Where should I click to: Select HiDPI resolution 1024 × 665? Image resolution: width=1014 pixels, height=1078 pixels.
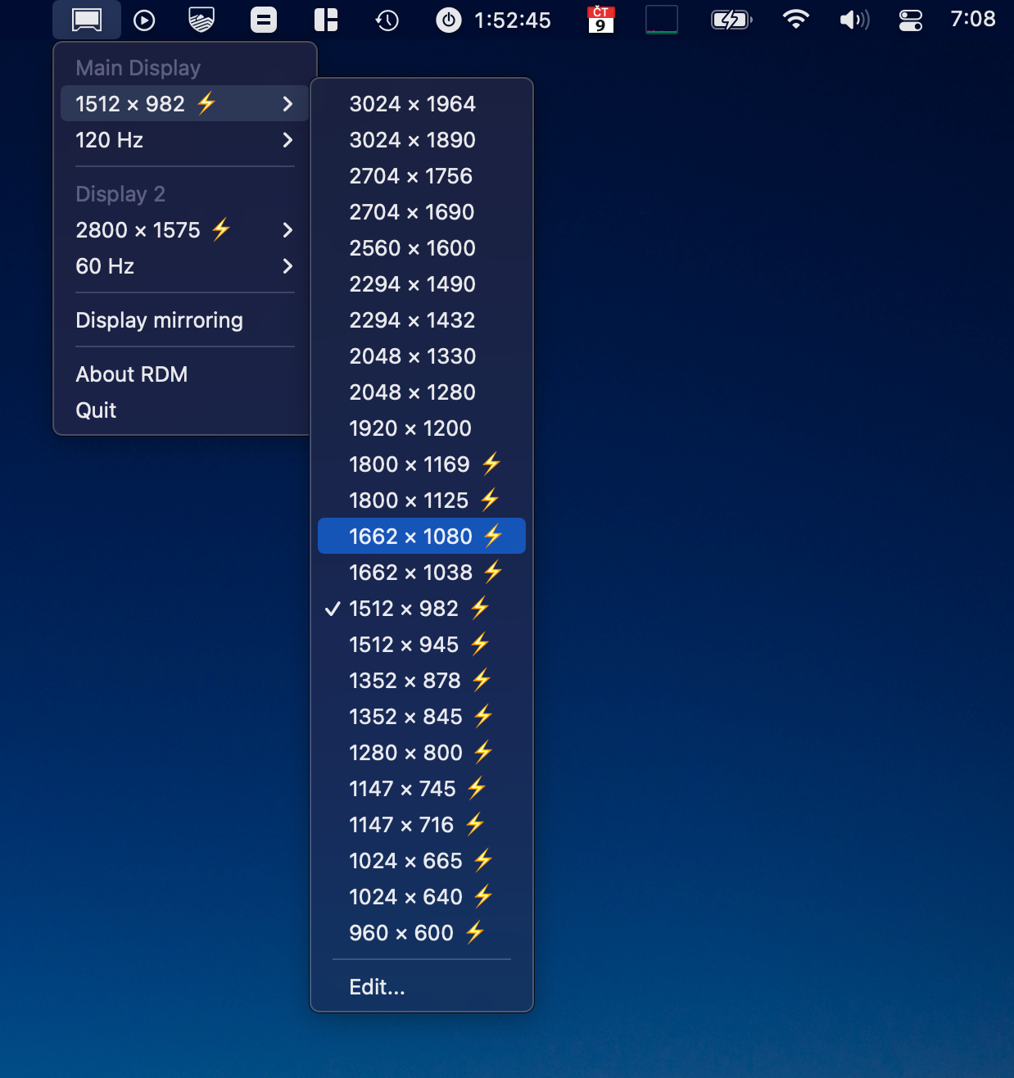click(422, 861)
